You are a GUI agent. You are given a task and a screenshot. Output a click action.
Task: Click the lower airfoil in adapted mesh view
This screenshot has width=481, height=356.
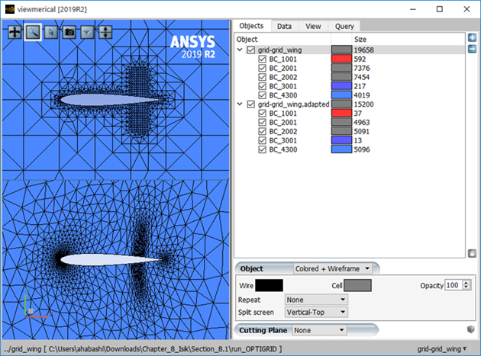(x=109, y=259)
